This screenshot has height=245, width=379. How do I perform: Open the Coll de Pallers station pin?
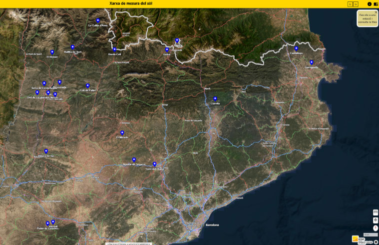pyautogui.click(x=87, y=85)
